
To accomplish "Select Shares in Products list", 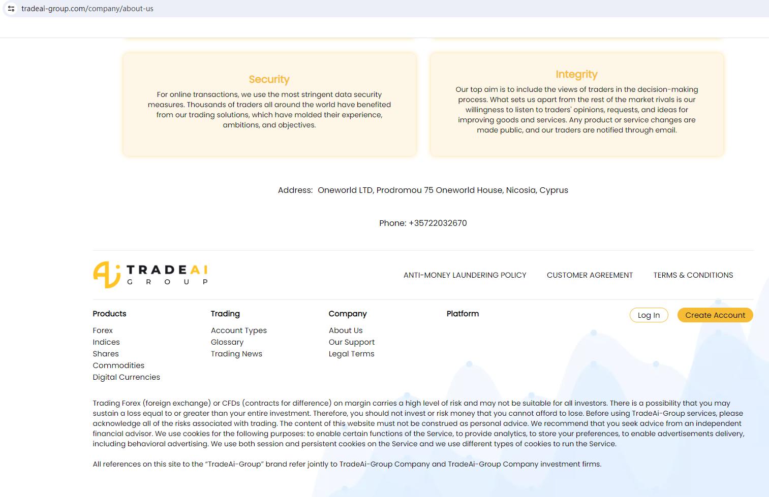I will 106,354.
